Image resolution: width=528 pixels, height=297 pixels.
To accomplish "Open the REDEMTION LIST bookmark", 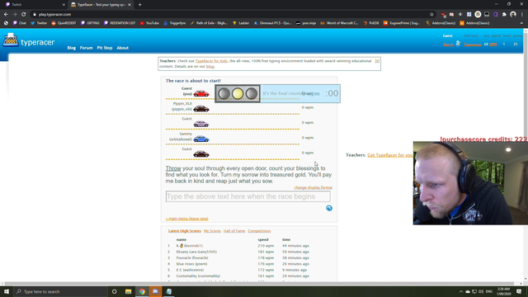I will (x=120, y=23).
